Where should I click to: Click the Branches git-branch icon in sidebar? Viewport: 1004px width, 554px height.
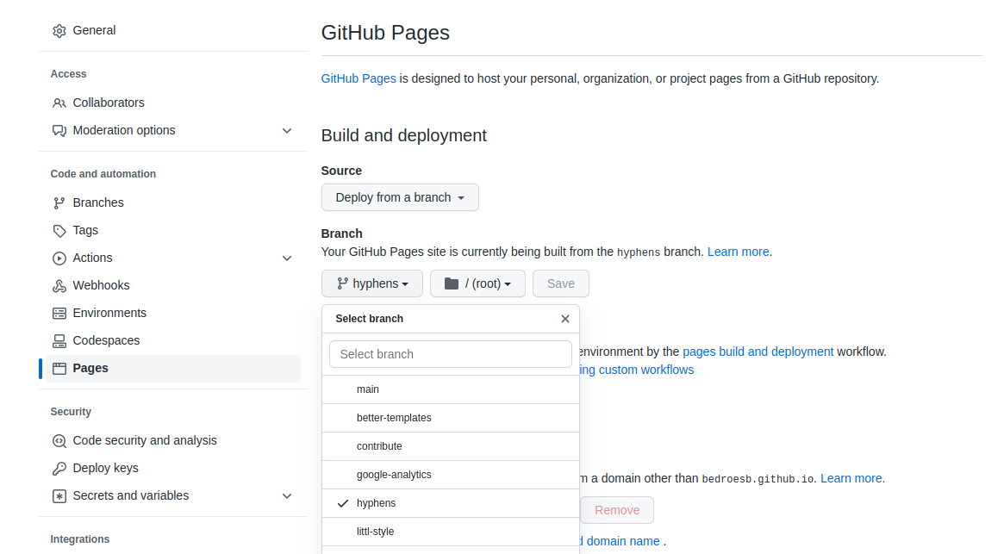coord(59,203)
